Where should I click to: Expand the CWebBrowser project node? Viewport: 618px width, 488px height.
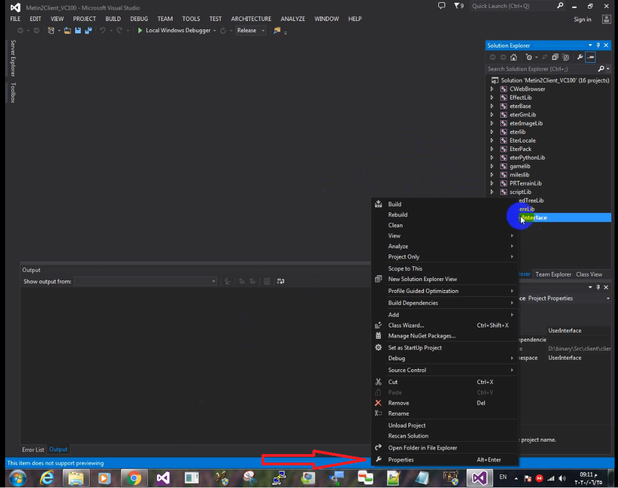[x=492, y=89]
